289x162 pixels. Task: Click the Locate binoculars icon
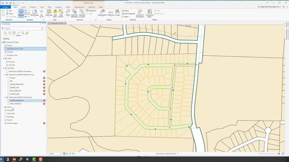pyautogui.click(x=117, y=13)
